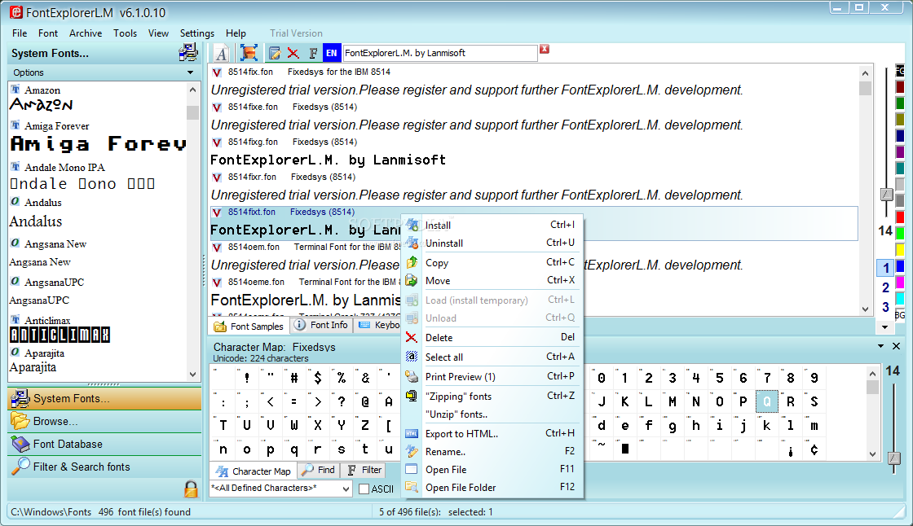Click the font style 'A' toolbar icon
Image resolution: width=913 pixels, height=526 pixels.
click(x=221, y=53)
